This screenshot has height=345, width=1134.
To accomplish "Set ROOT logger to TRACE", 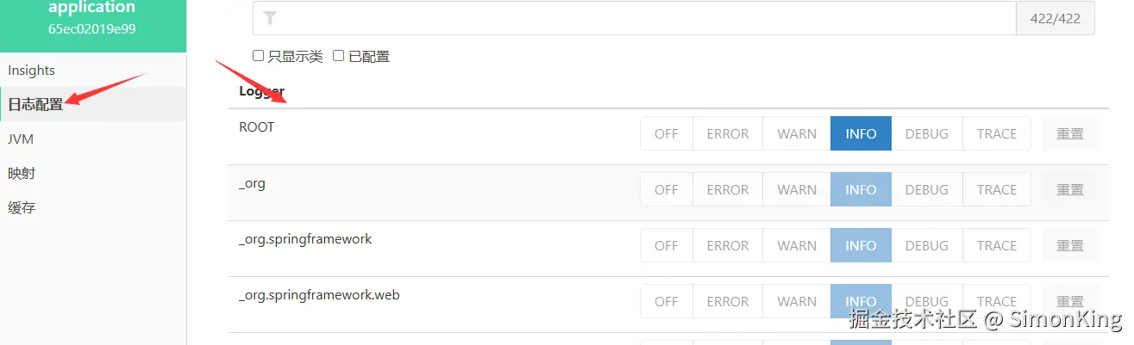I will click(x=997, y=133).
